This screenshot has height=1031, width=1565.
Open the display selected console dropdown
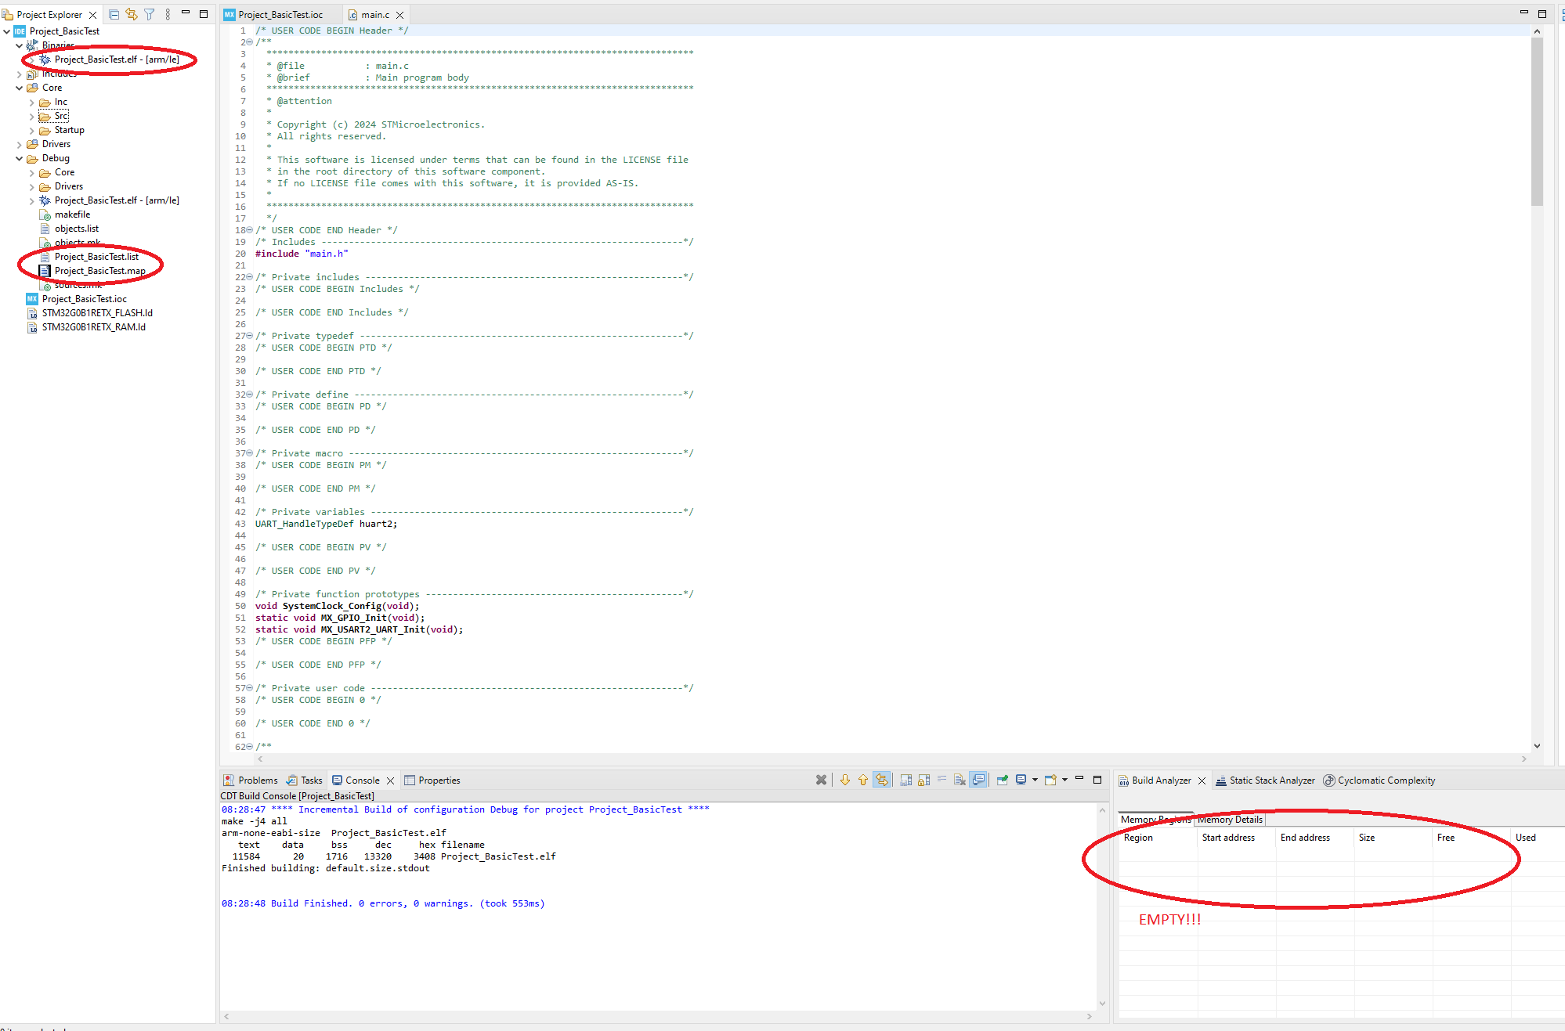pyautogui.click(x=1036, y=780)
